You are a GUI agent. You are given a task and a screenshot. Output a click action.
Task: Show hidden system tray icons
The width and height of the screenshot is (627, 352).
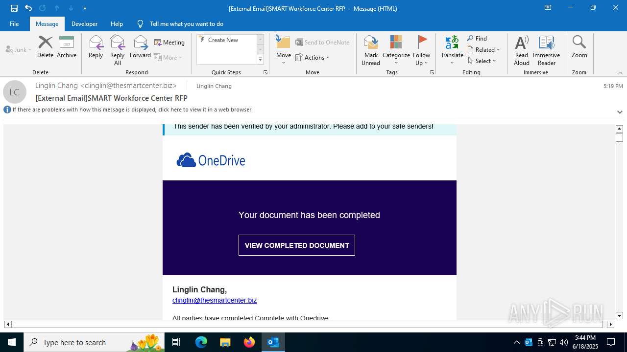[517, 342]
